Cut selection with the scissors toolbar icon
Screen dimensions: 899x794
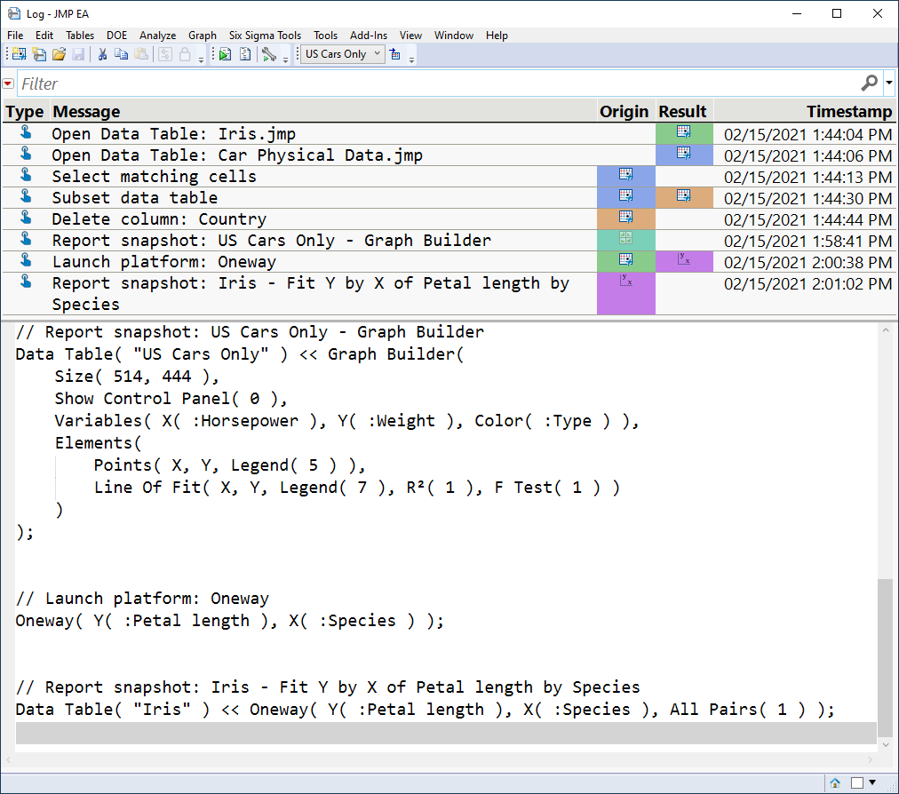[x=102, y=54]
